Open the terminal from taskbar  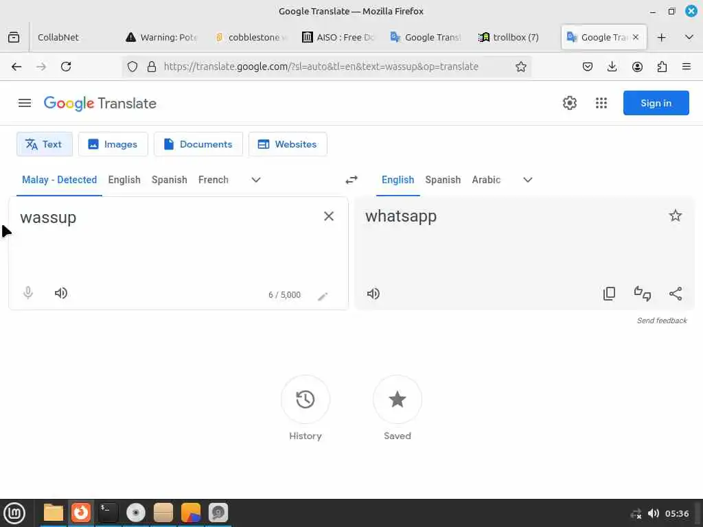pyautogui.click(x=108, y=513)
